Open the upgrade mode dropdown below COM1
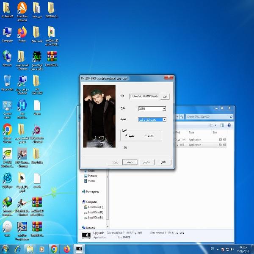This screenshot has width=254, height=254. click(x=164, y=120)
